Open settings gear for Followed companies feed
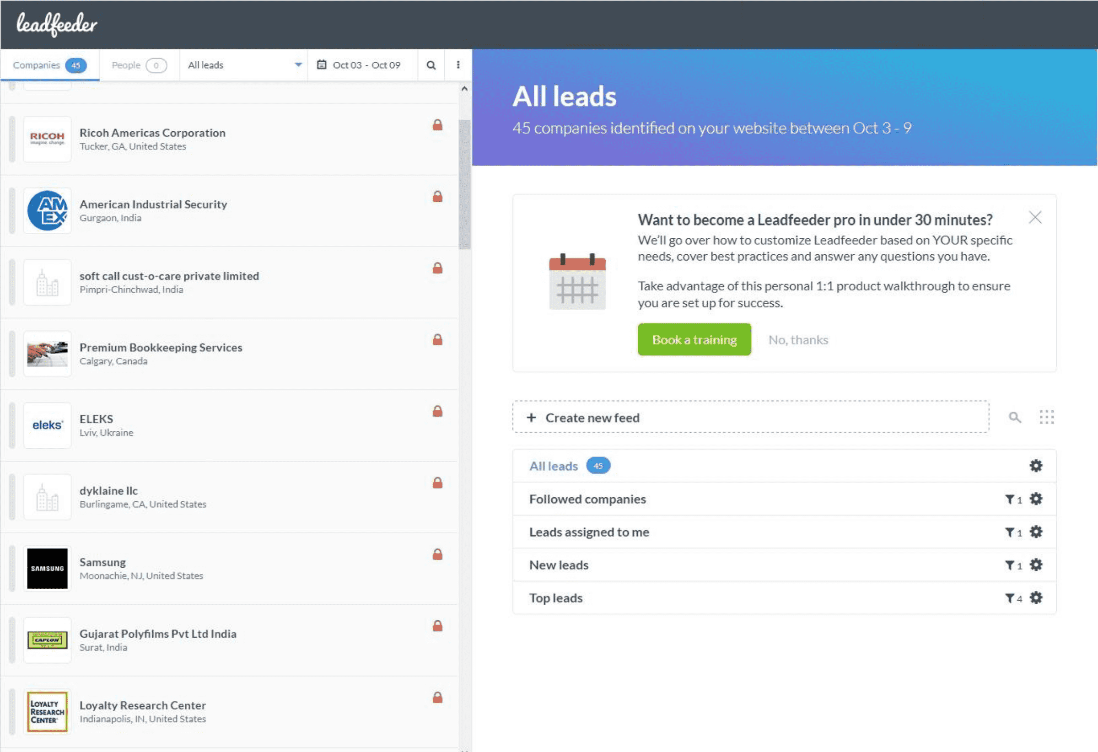Image resolution: width=1098 pixels, height=752 pixels. (1036, 499)
